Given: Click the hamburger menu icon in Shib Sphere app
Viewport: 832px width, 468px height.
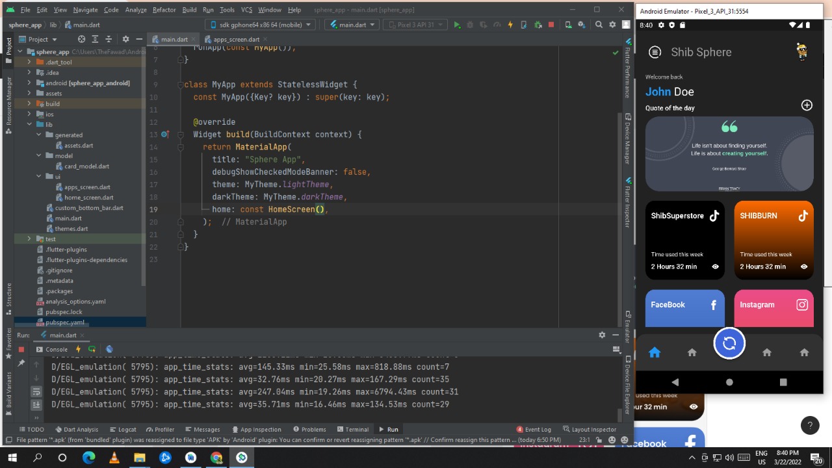Looking at the screenshot, I should pyautogui.click(x=655, y=52).
